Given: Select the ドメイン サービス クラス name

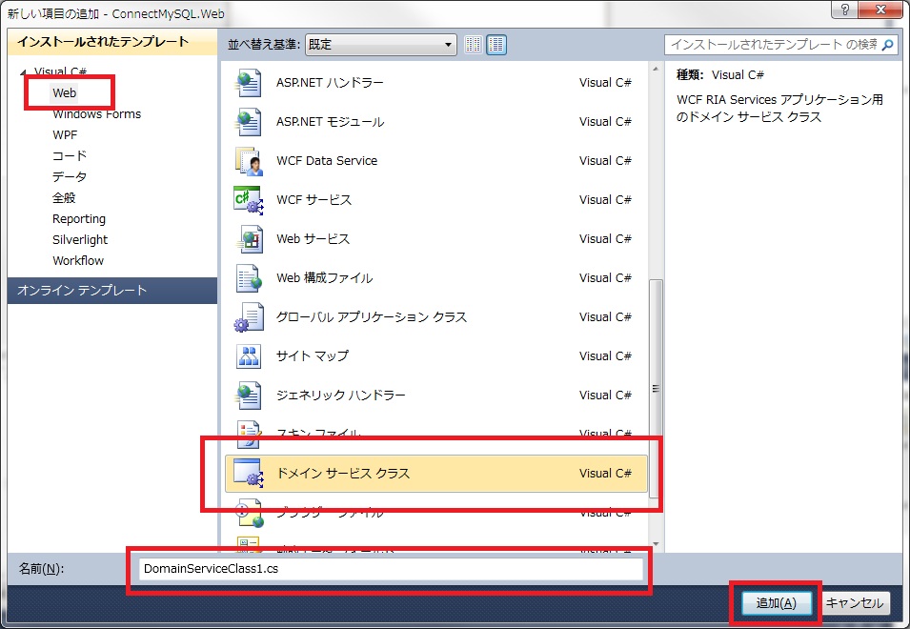Looking at the screenshot, I should 343,474.
